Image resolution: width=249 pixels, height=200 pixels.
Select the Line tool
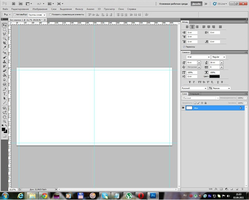tap(4, 103)
